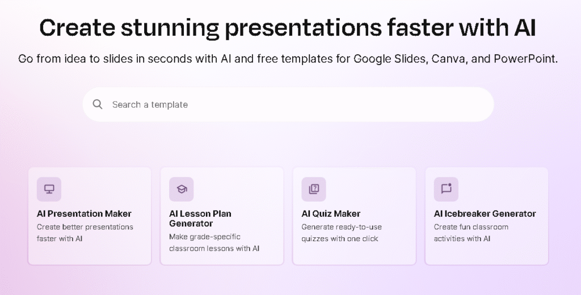Click 'Create better presentations faster with AI' text

85,232
